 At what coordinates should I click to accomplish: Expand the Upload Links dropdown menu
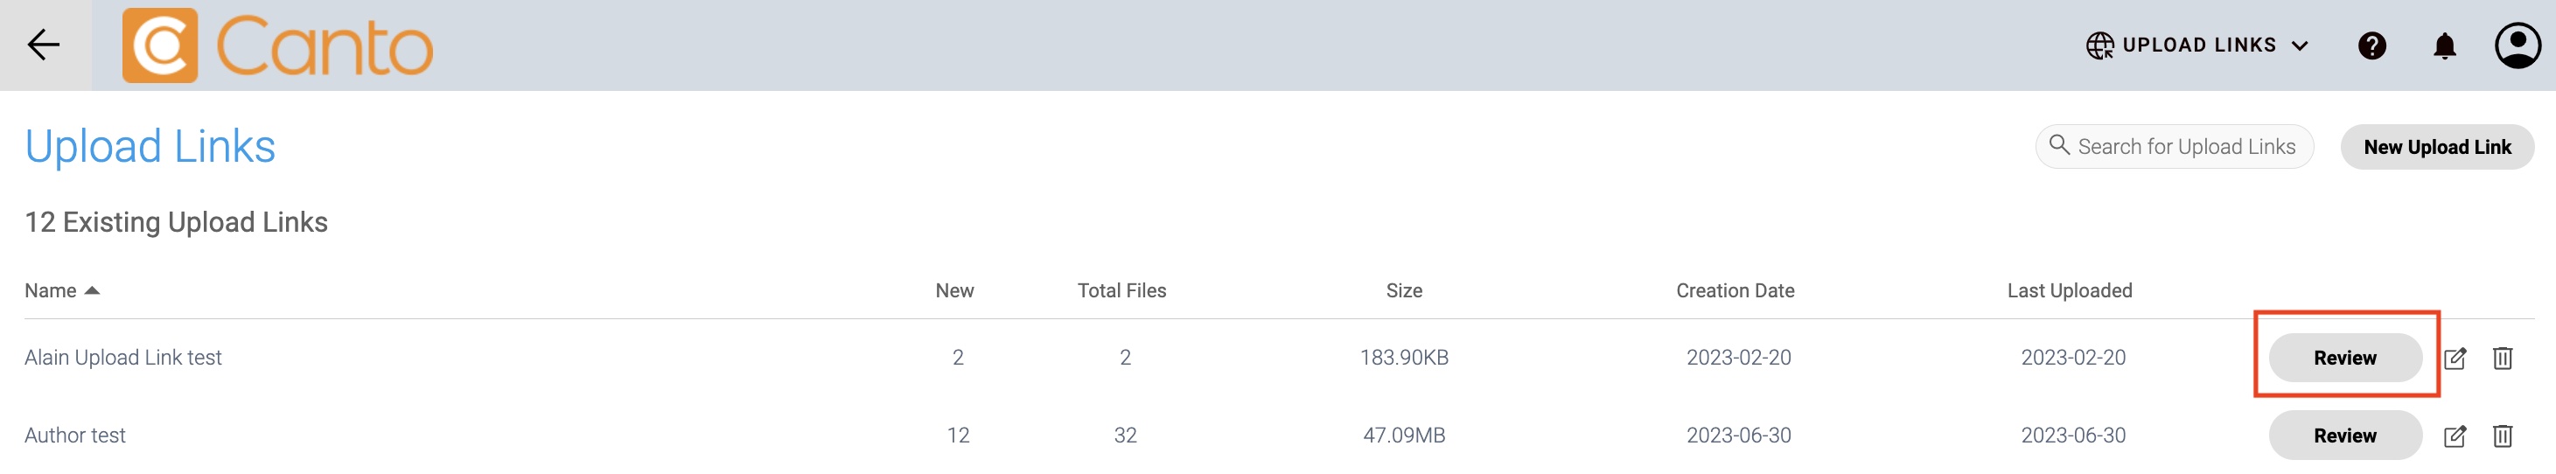pos(2300,45)
